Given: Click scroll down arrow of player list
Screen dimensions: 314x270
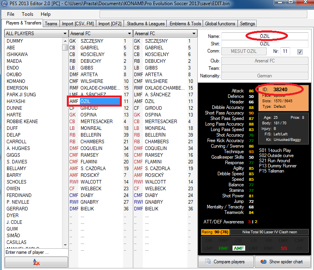Looking at the screenshot, I should (65, 245).
